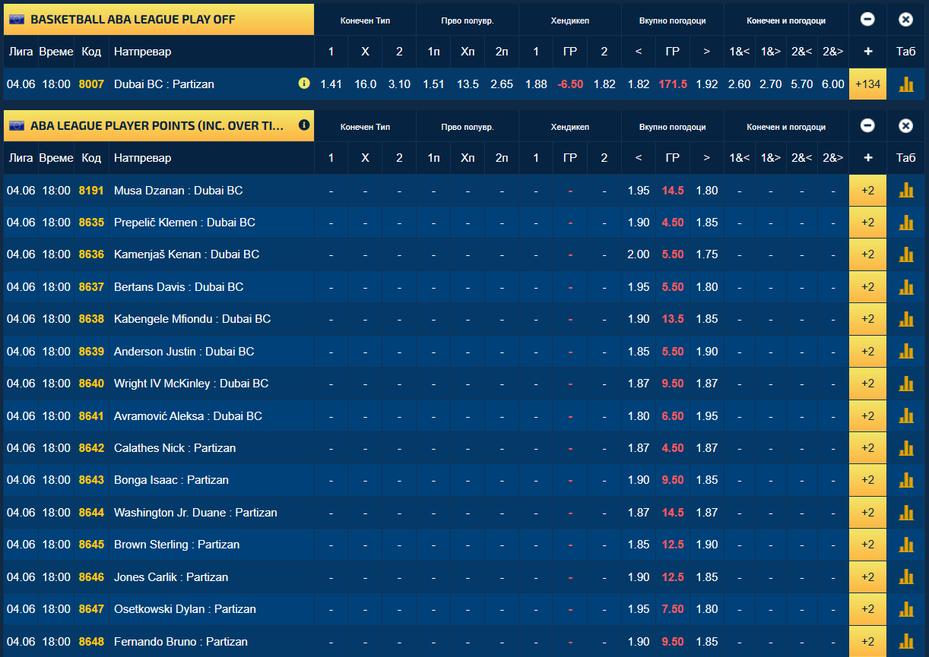The height and width of the screenshot is (657, 929).
Task: Open stats chart icon for Osetkowski Dylan row
Action: [x=905, y=609]
